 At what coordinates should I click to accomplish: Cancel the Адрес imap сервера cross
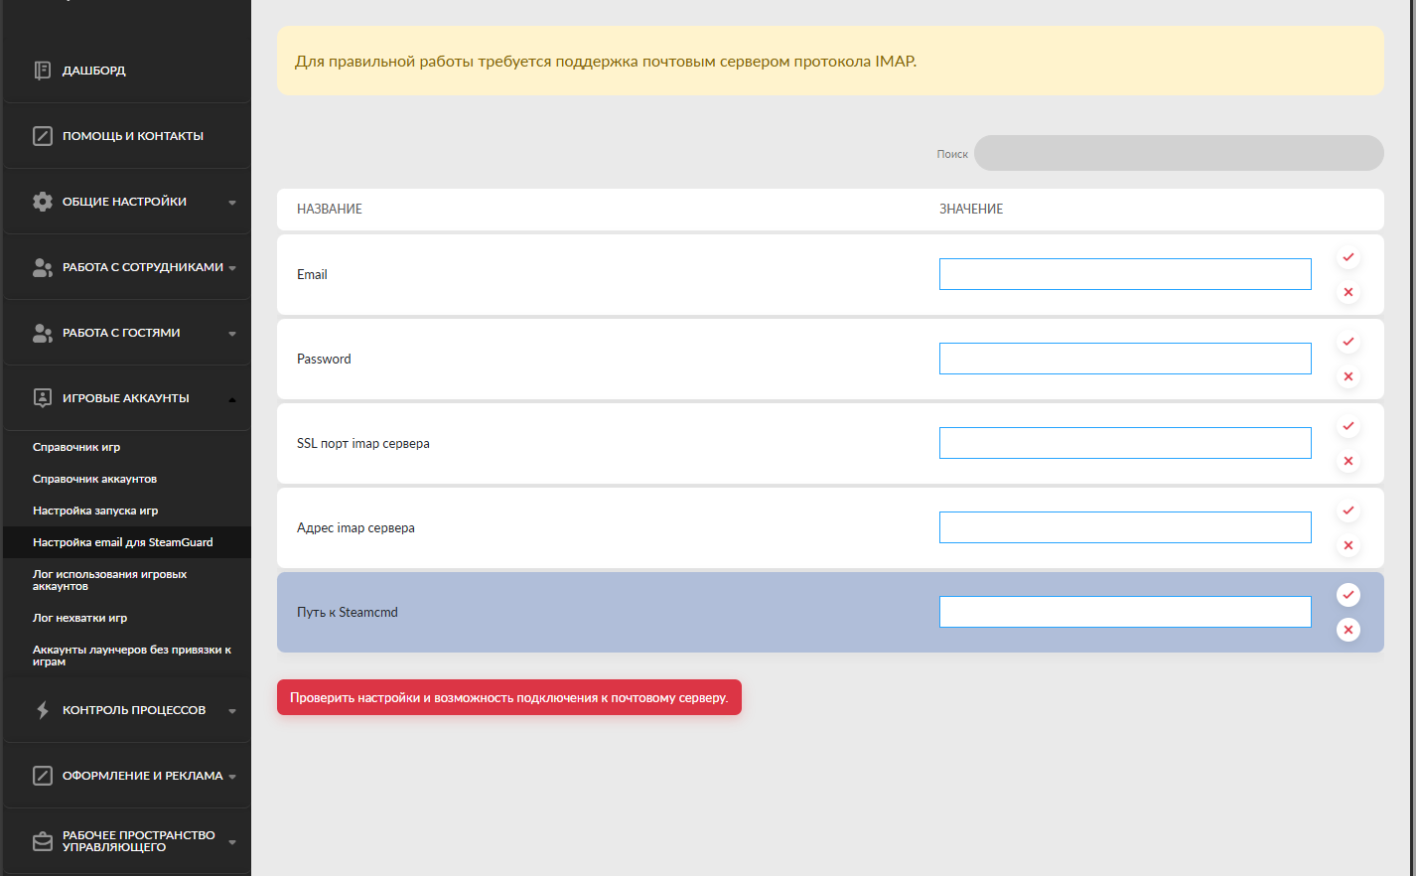tap(1348, 545)
